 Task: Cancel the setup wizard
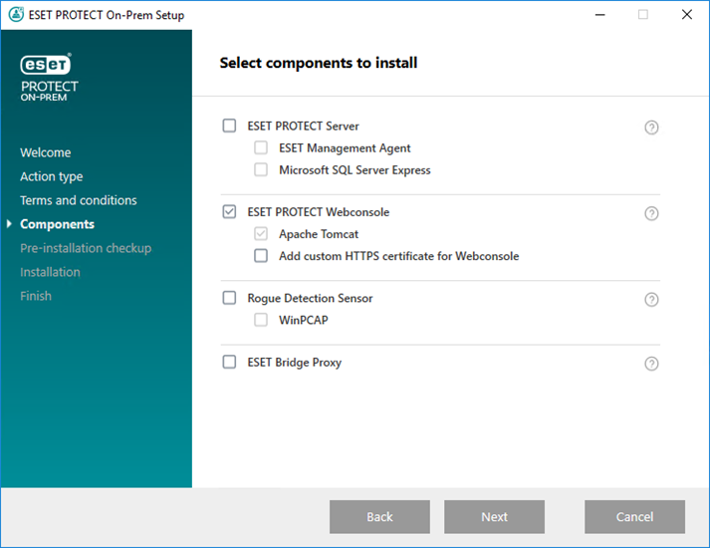pos(634,517)
